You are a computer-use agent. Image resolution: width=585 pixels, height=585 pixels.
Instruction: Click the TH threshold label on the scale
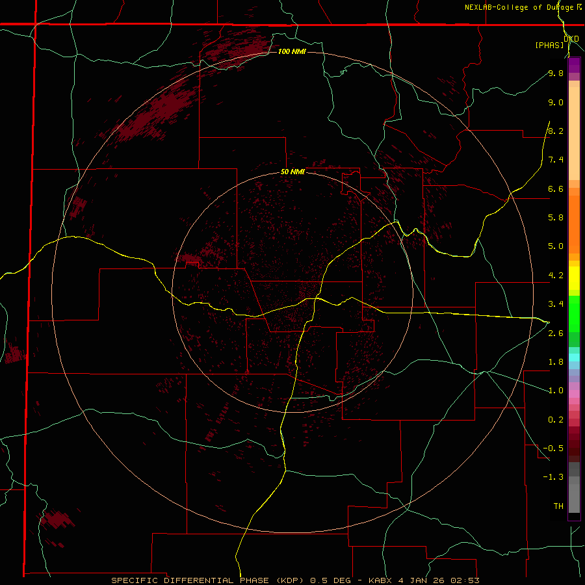(x=558, y=506)
